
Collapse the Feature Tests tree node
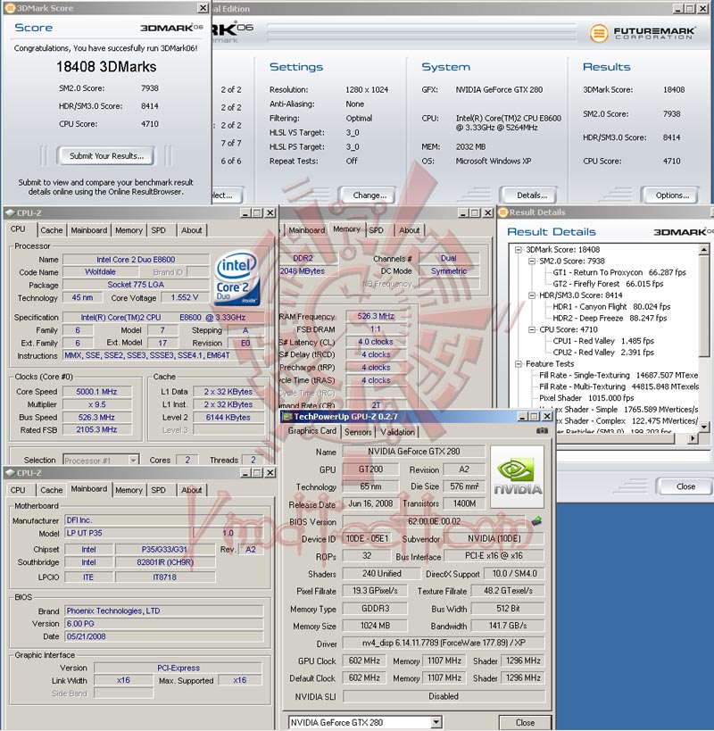[518, 363]
